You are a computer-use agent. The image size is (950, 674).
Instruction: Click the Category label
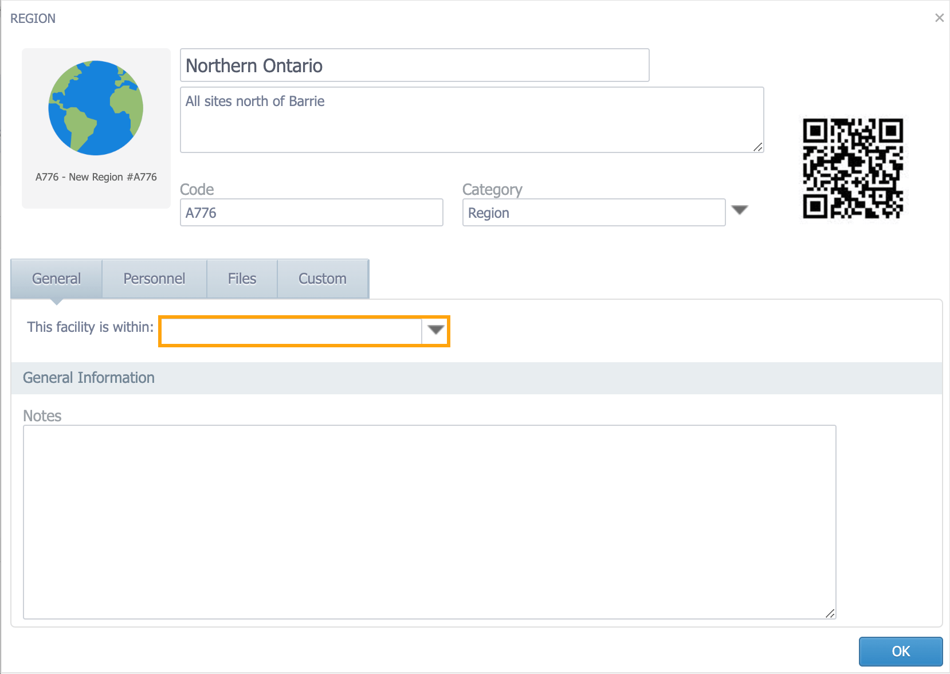(493, 189)
